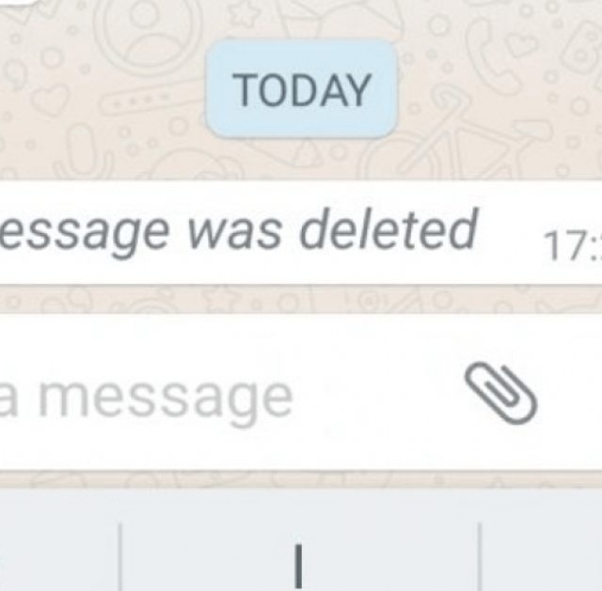Click wallpaper strip between message and input
Image resolution: width=602 pixels, height=591 pixels.
(301, 300)
